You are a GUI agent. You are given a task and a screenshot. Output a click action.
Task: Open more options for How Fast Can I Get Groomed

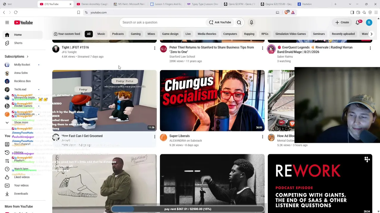coord(155,136)
